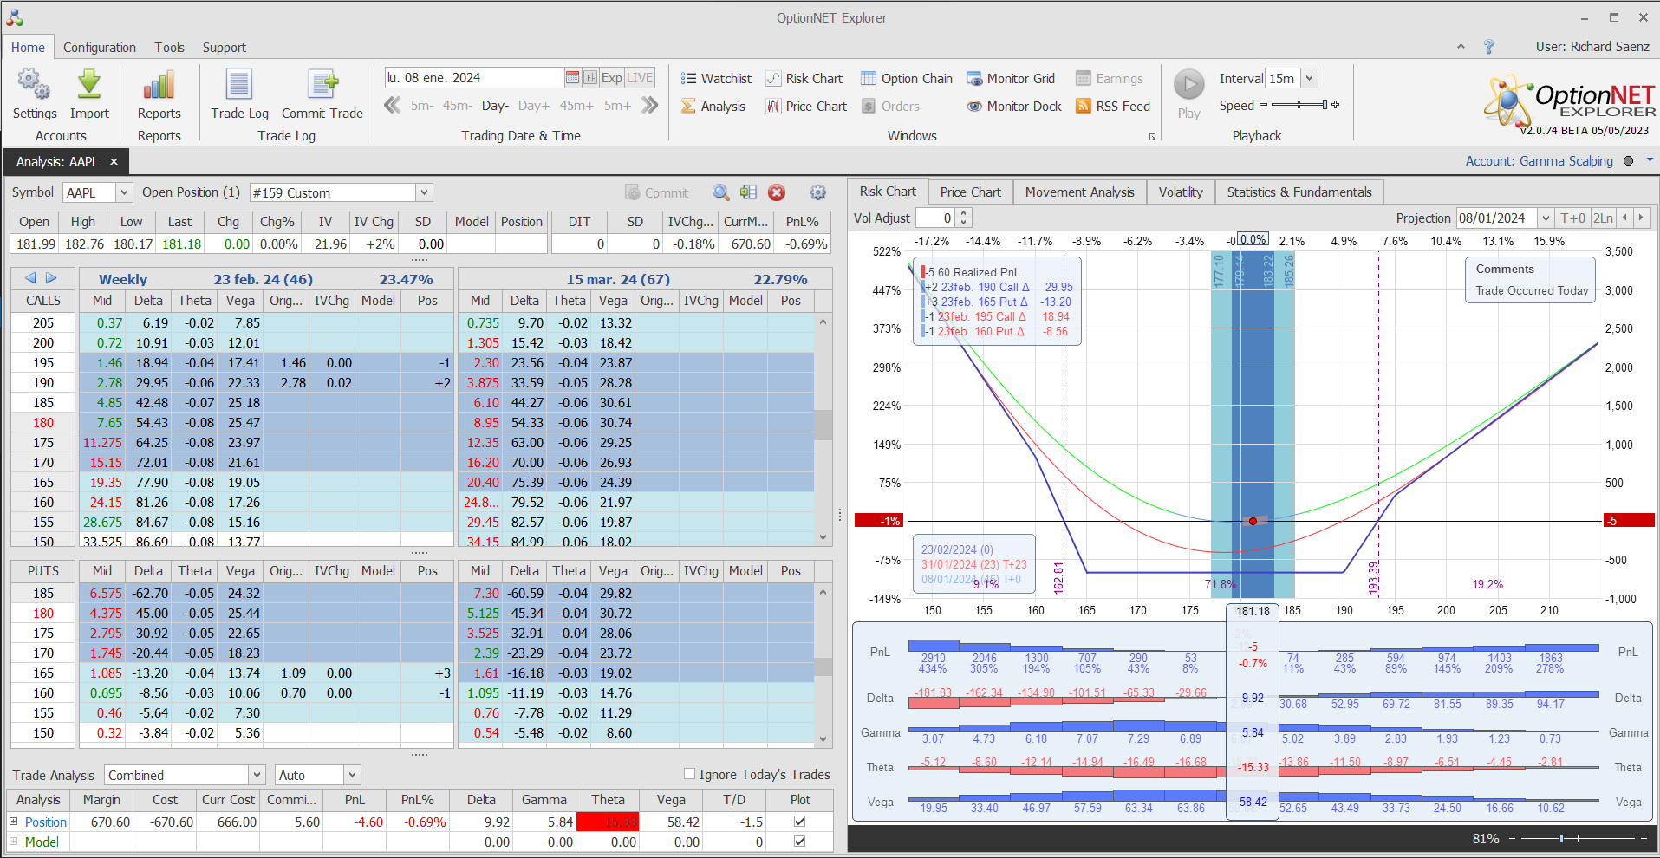
Task: Open the #159 Custom position dropdown
Action: click(x=424, y=192)
